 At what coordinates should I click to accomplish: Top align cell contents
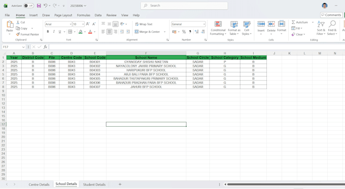103,24
